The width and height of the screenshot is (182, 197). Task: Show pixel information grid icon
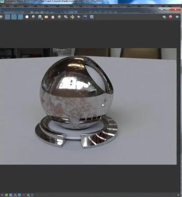[15, 195]
